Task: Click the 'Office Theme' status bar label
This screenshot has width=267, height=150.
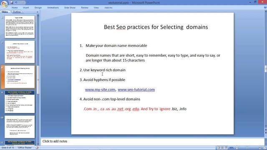Action: click(x=25, y=147)
